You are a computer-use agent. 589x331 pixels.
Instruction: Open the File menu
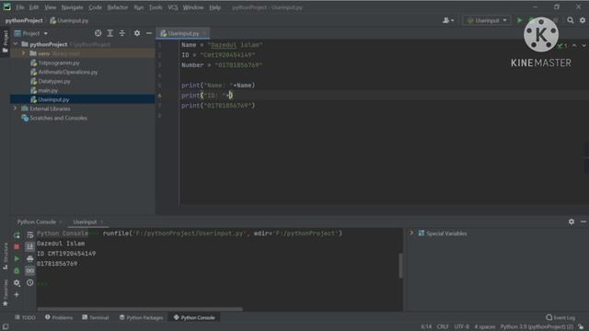tap(20, 7)
